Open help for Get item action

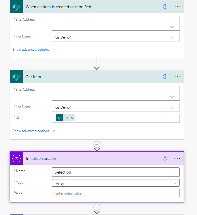click(165, 77)
